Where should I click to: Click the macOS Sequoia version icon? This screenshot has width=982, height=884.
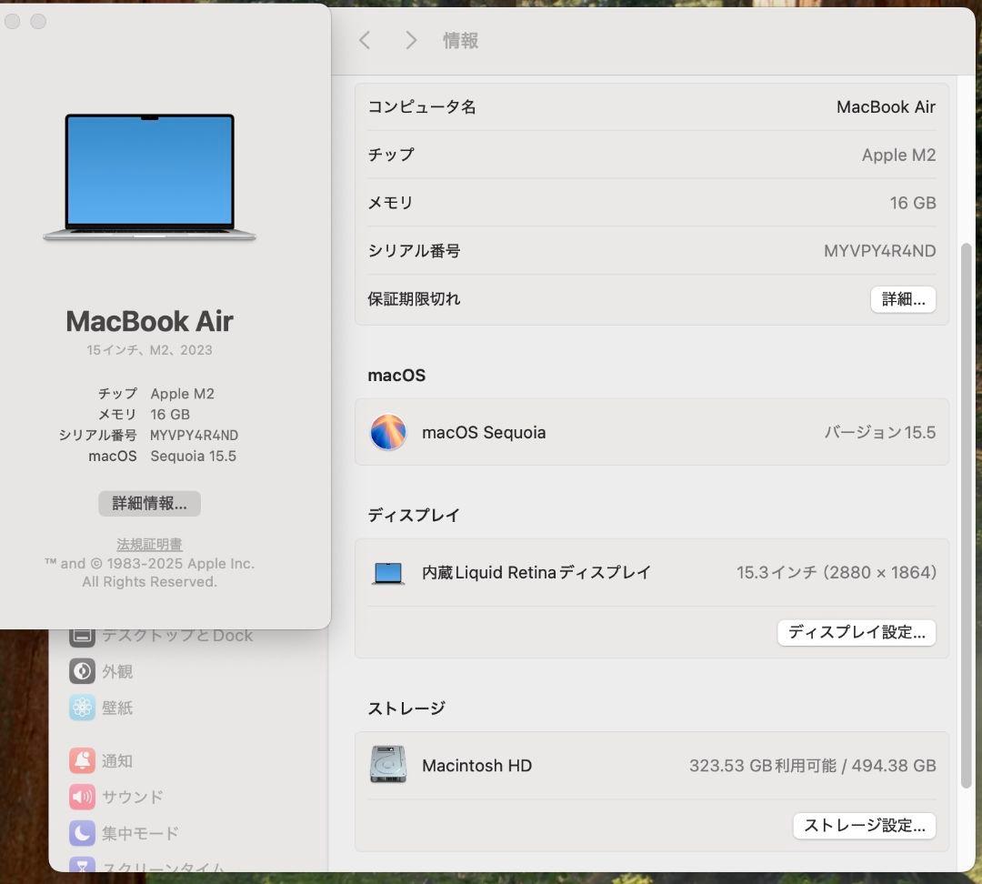tap(388, 432)
